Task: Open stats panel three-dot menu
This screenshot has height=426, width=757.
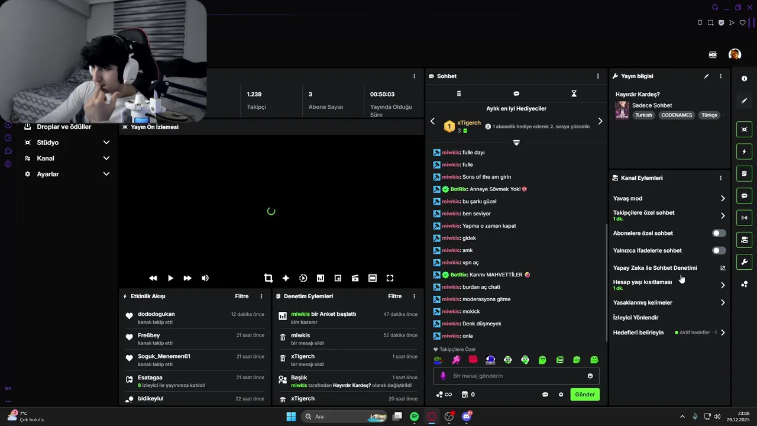Action: tap(414, 76)
